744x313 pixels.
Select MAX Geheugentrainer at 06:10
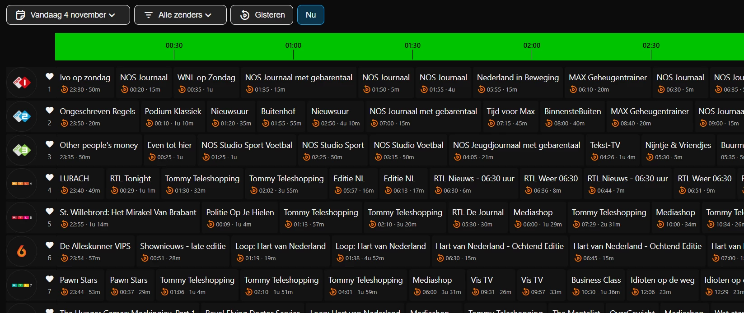608,83
